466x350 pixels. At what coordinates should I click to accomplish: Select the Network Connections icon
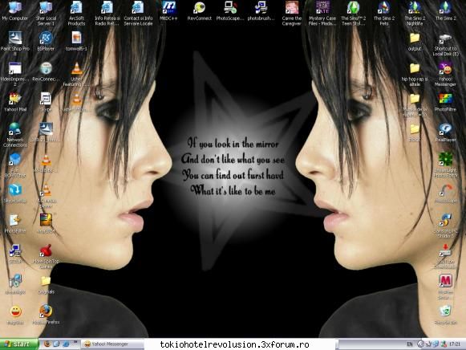(x=15, y=135)
